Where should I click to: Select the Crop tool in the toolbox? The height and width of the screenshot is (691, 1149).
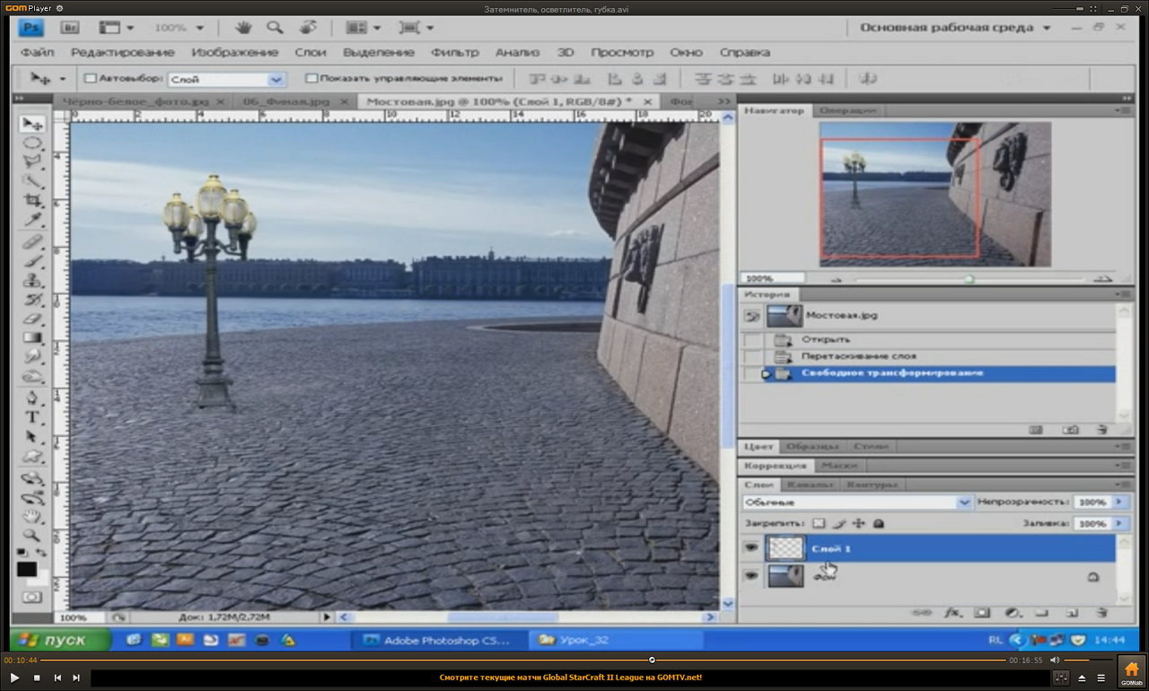(x=32, y=201)
